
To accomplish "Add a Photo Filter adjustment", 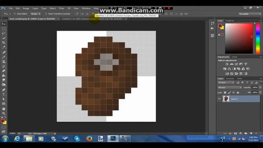I will (x=238, y=69).
